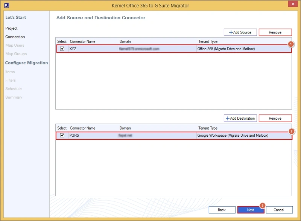
Task: Click Google Workspace tenant type cell
Action: [233, 135]
